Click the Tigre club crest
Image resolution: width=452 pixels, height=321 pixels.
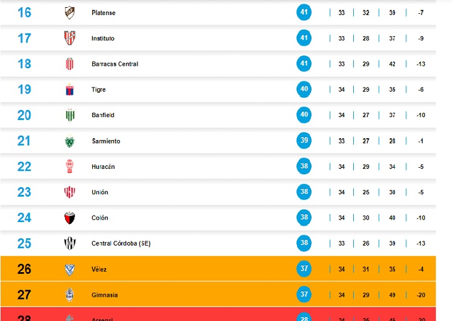point(69,90)
